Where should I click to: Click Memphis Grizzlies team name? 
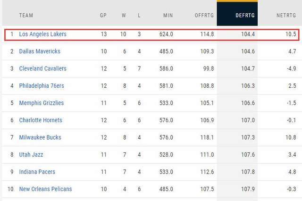(x=42, y=103)
